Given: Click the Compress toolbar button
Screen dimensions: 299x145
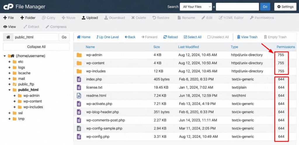Looking at the screenshot, I should (x=56, y=27).
